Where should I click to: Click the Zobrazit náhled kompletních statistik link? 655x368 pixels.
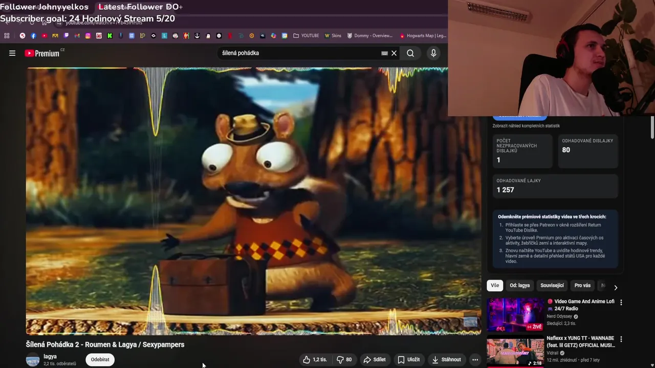coord(526,126)
